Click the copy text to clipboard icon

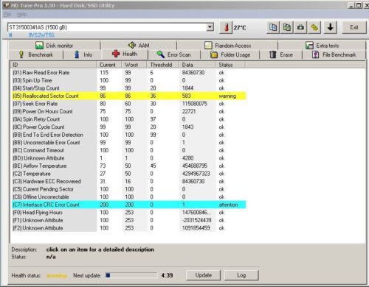(x=273, y=27)
